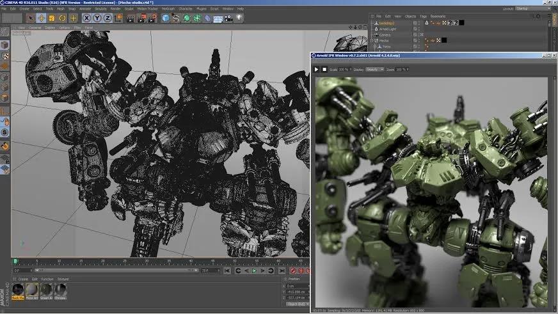Click the Camera object toolbar icon

point(229,18)
